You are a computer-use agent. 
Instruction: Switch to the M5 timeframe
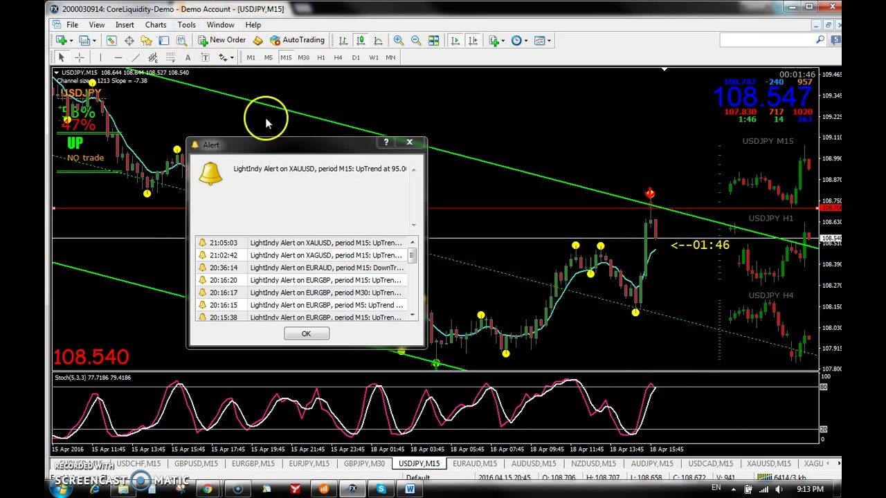269,57
